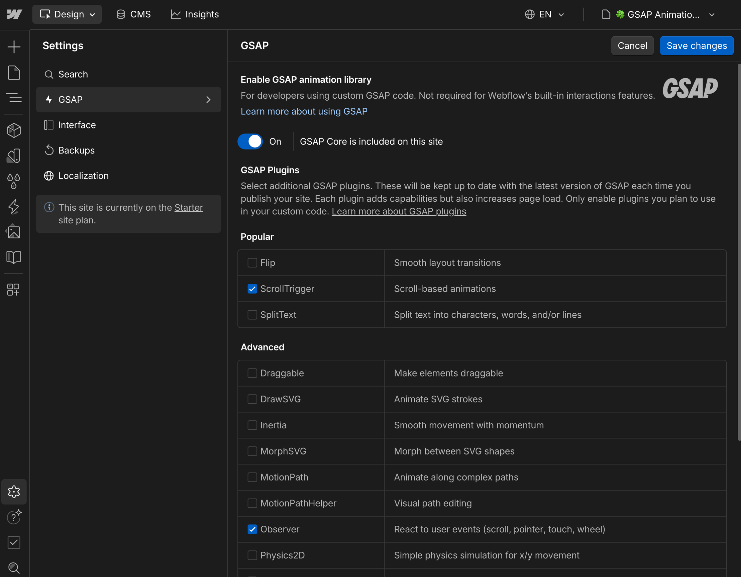The width and height of the screenshot is (741, 577).
Task: Open the Variables panel
Action: (x=14, y=181)
